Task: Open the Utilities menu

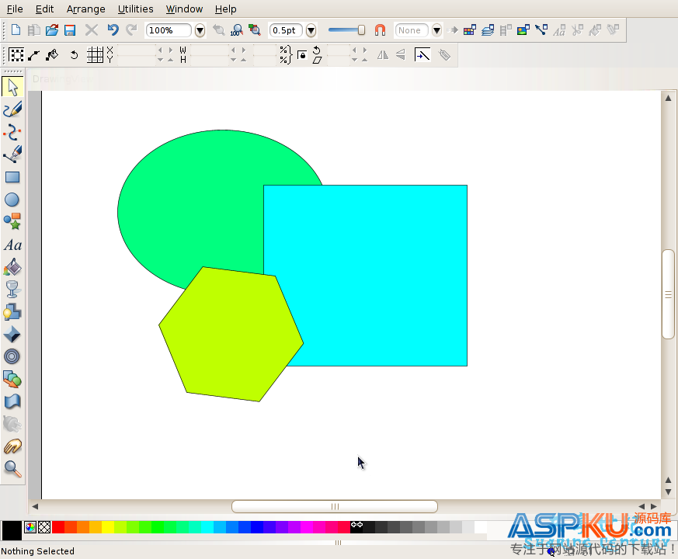Action: click(135, 9)
